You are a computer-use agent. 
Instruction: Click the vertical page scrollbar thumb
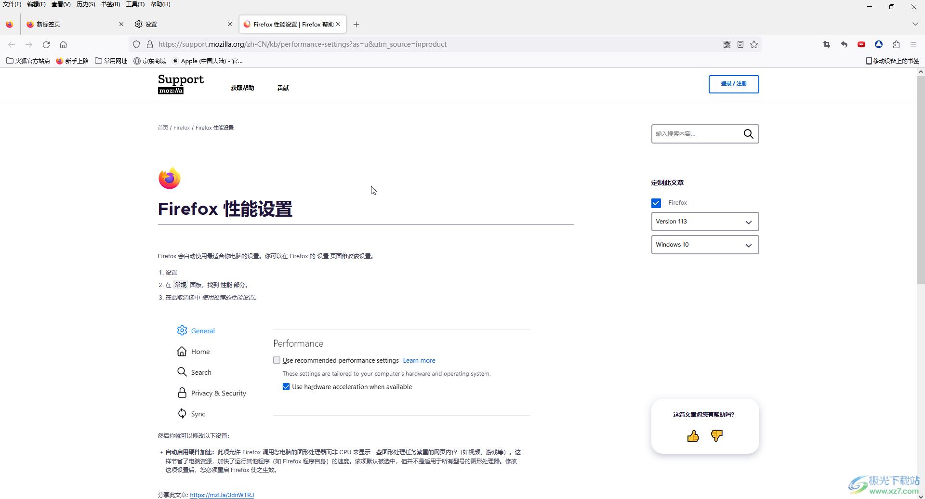[921, 180]
